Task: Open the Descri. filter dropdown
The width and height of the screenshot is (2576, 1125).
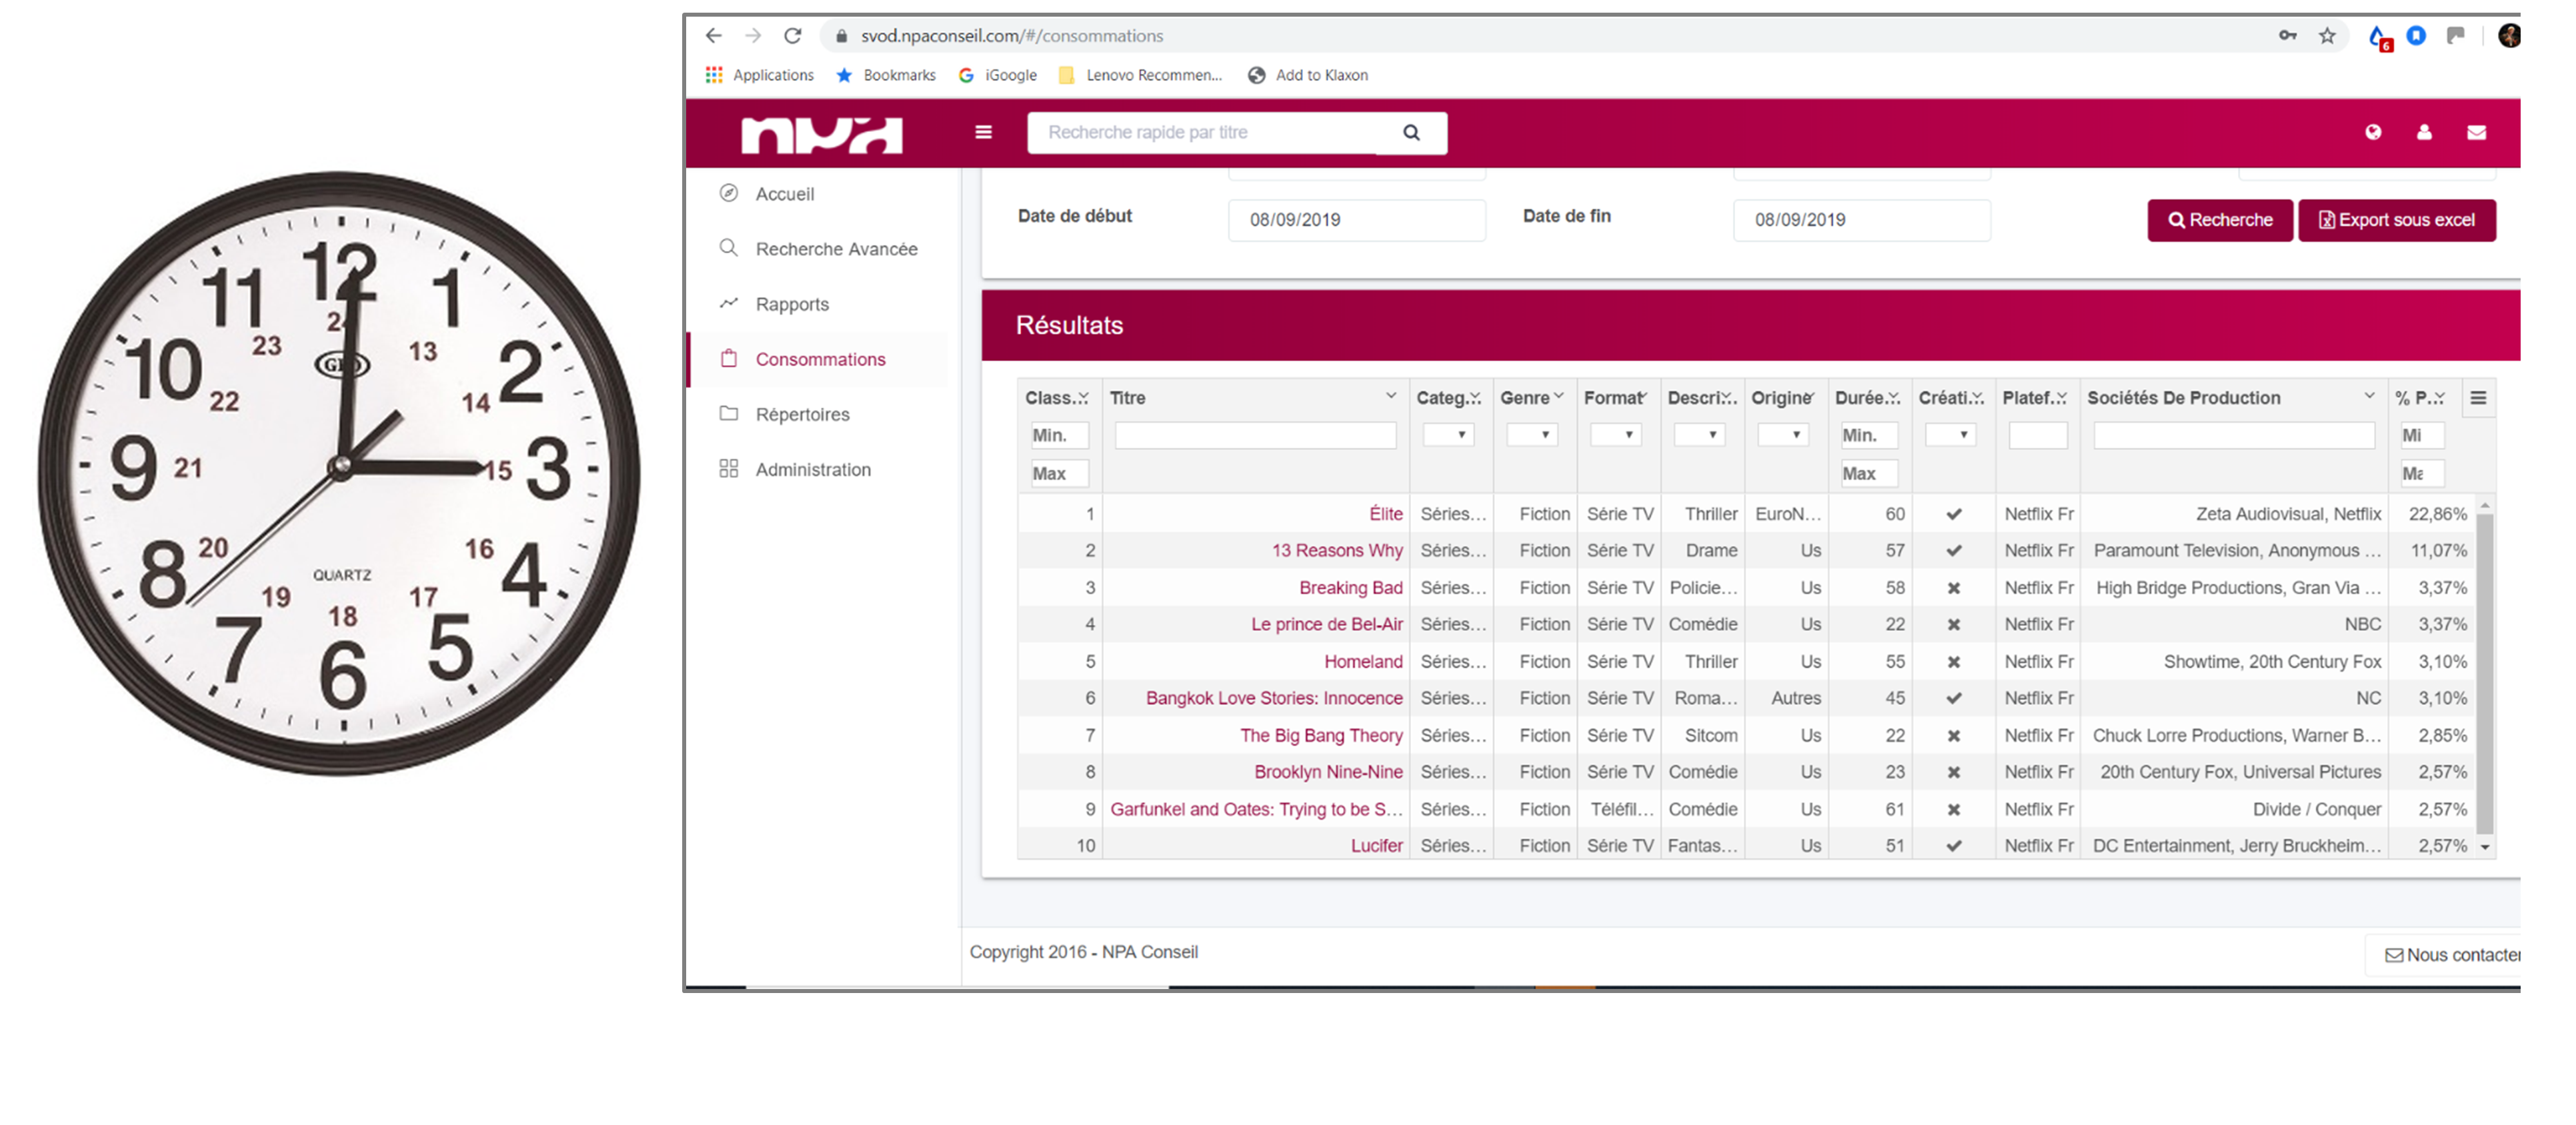Action: point(1699,435)
